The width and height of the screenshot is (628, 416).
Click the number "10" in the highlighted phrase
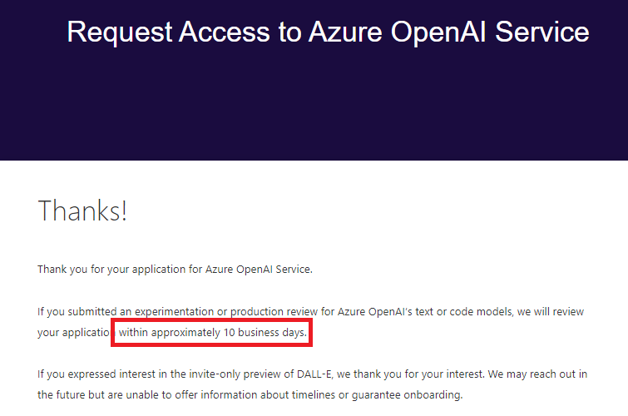point(229,333)
